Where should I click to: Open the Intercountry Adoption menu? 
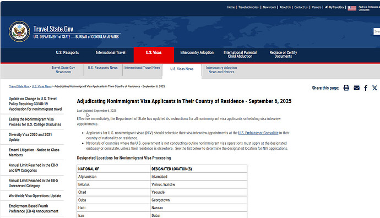[197, 52]
